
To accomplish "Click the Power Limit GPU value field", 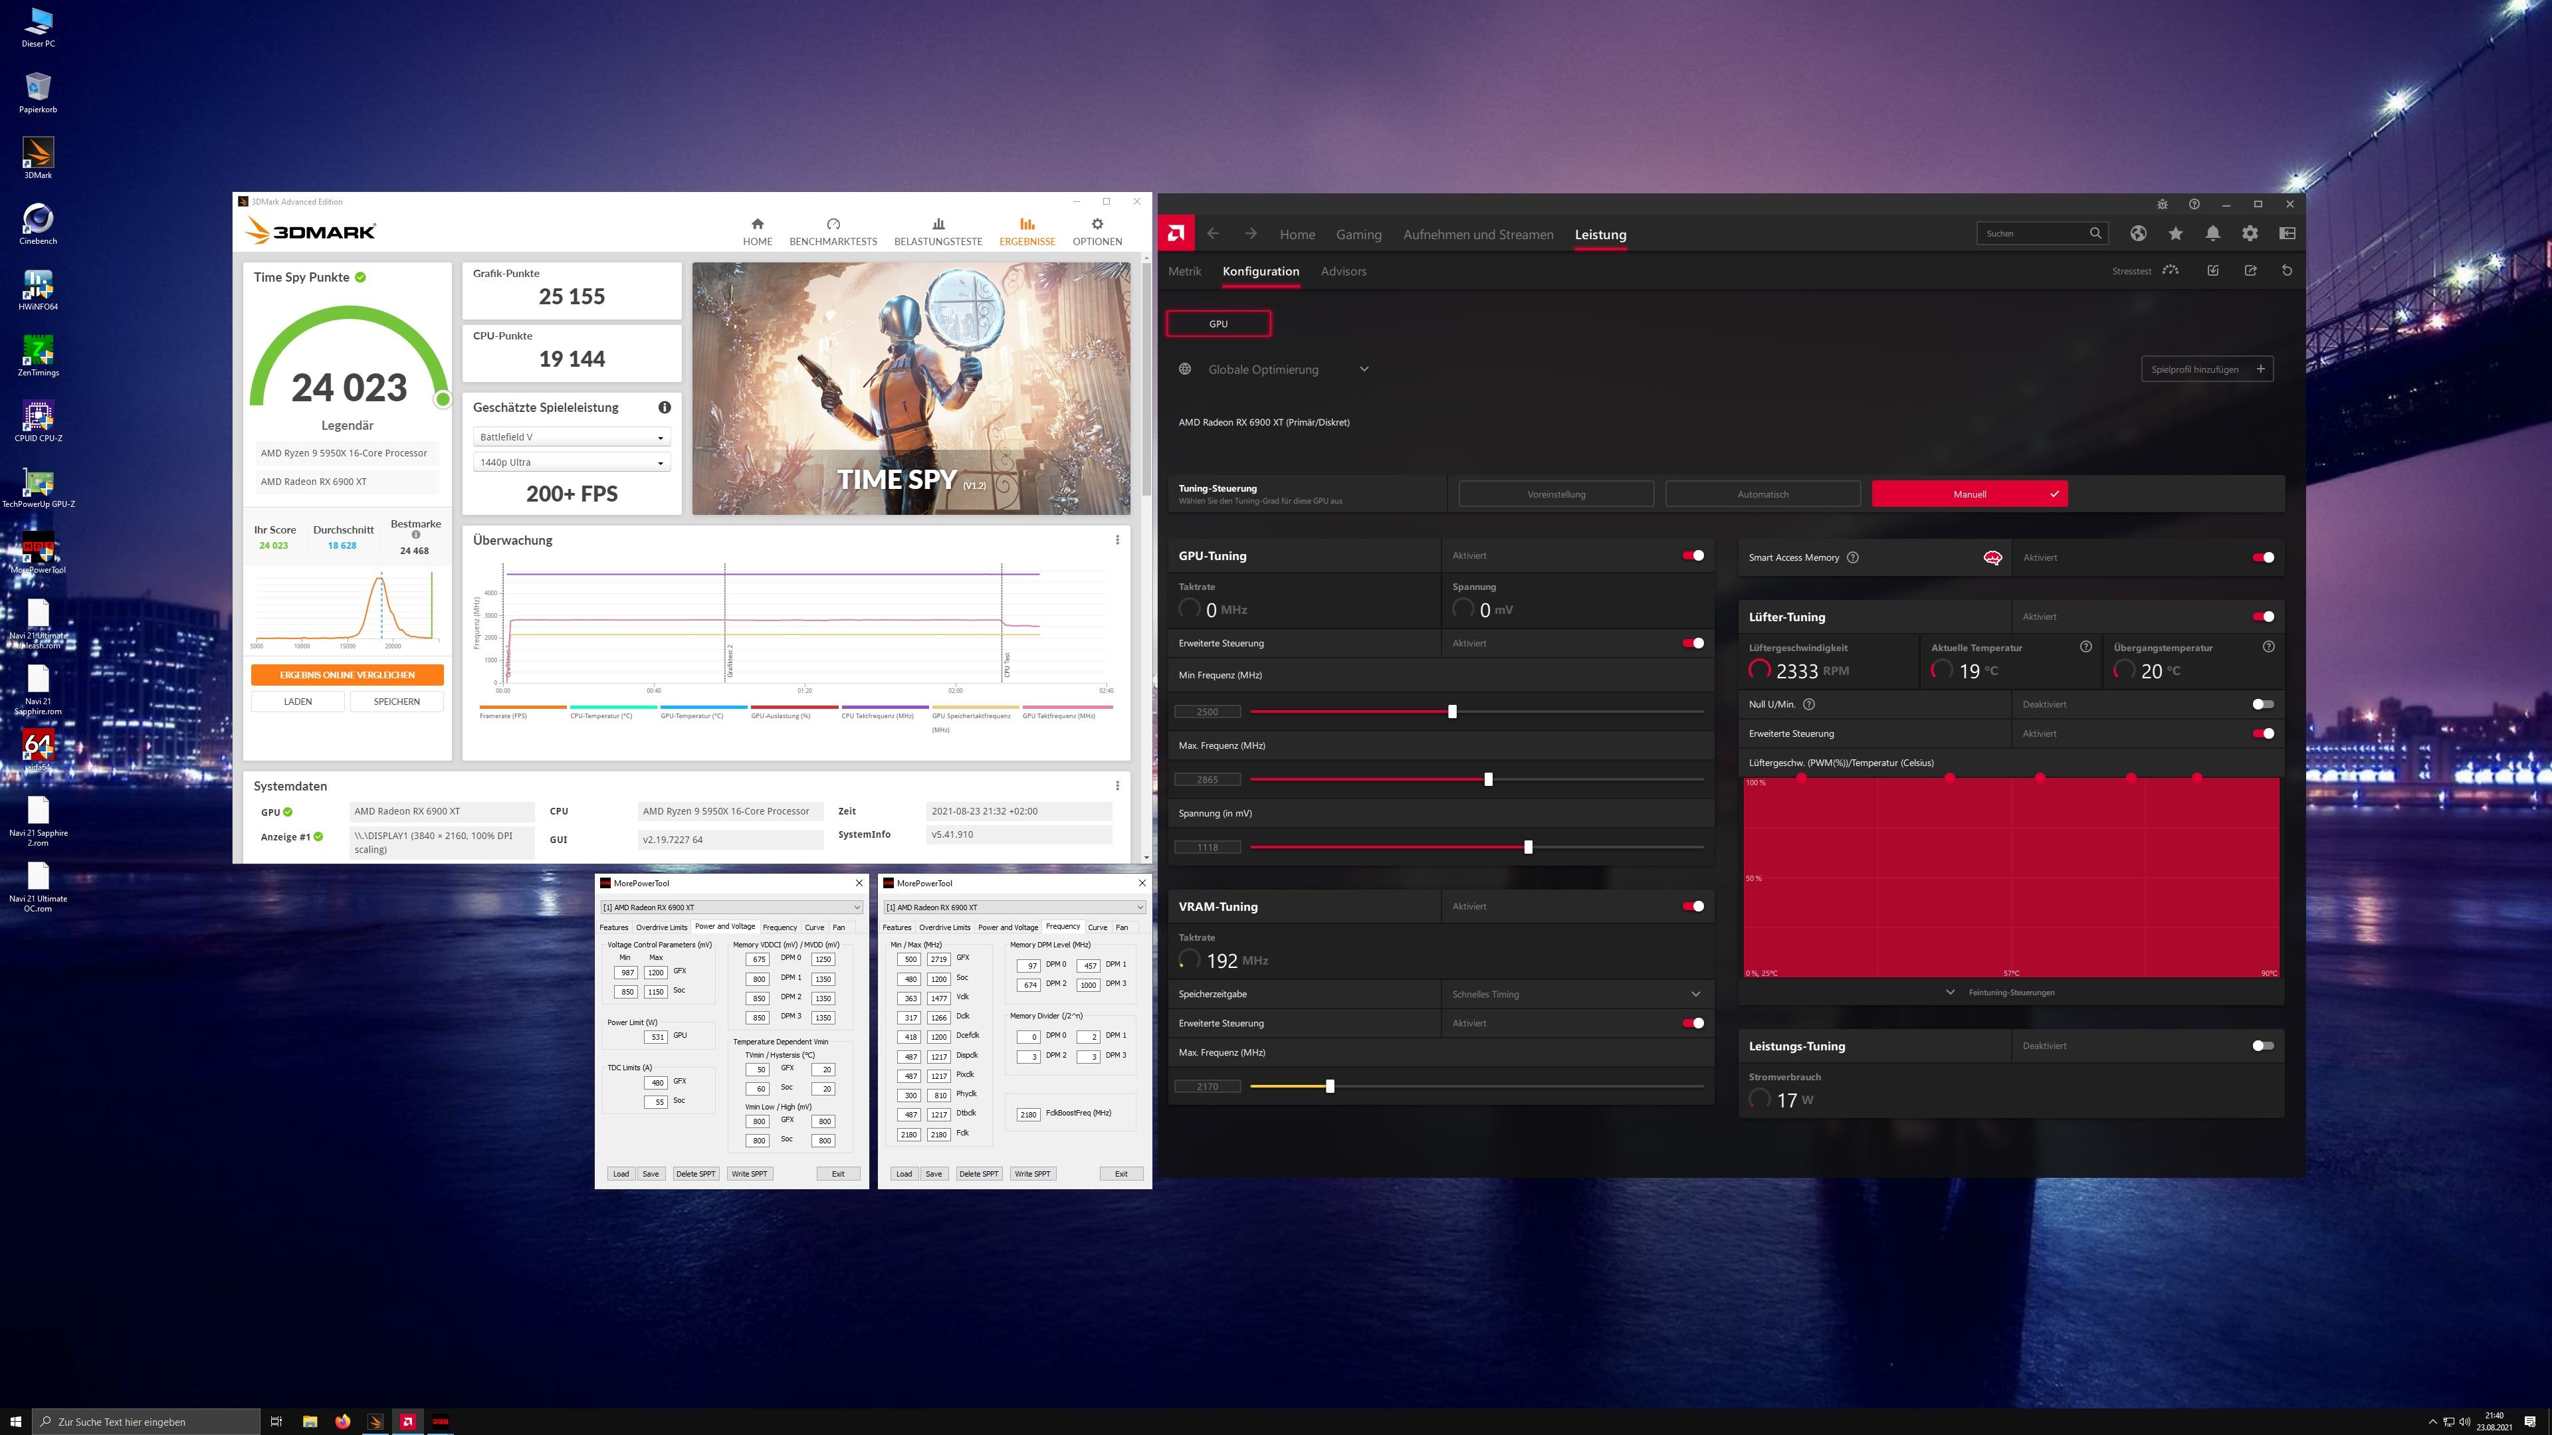I will [x=656, y=1037].
